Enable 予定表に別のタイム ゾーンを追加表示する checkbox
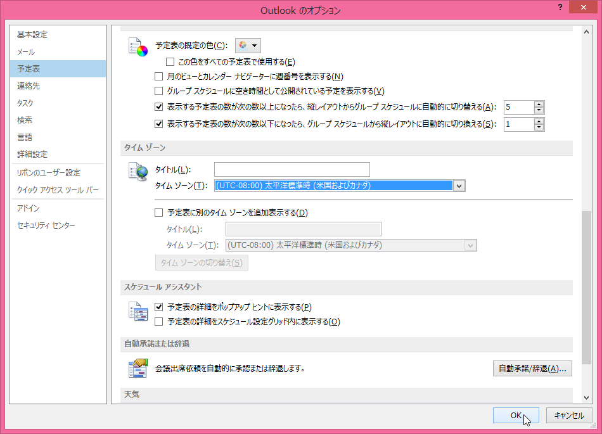Image resolution: width=602 pixels, height=434 pixels. click(158, 213)
